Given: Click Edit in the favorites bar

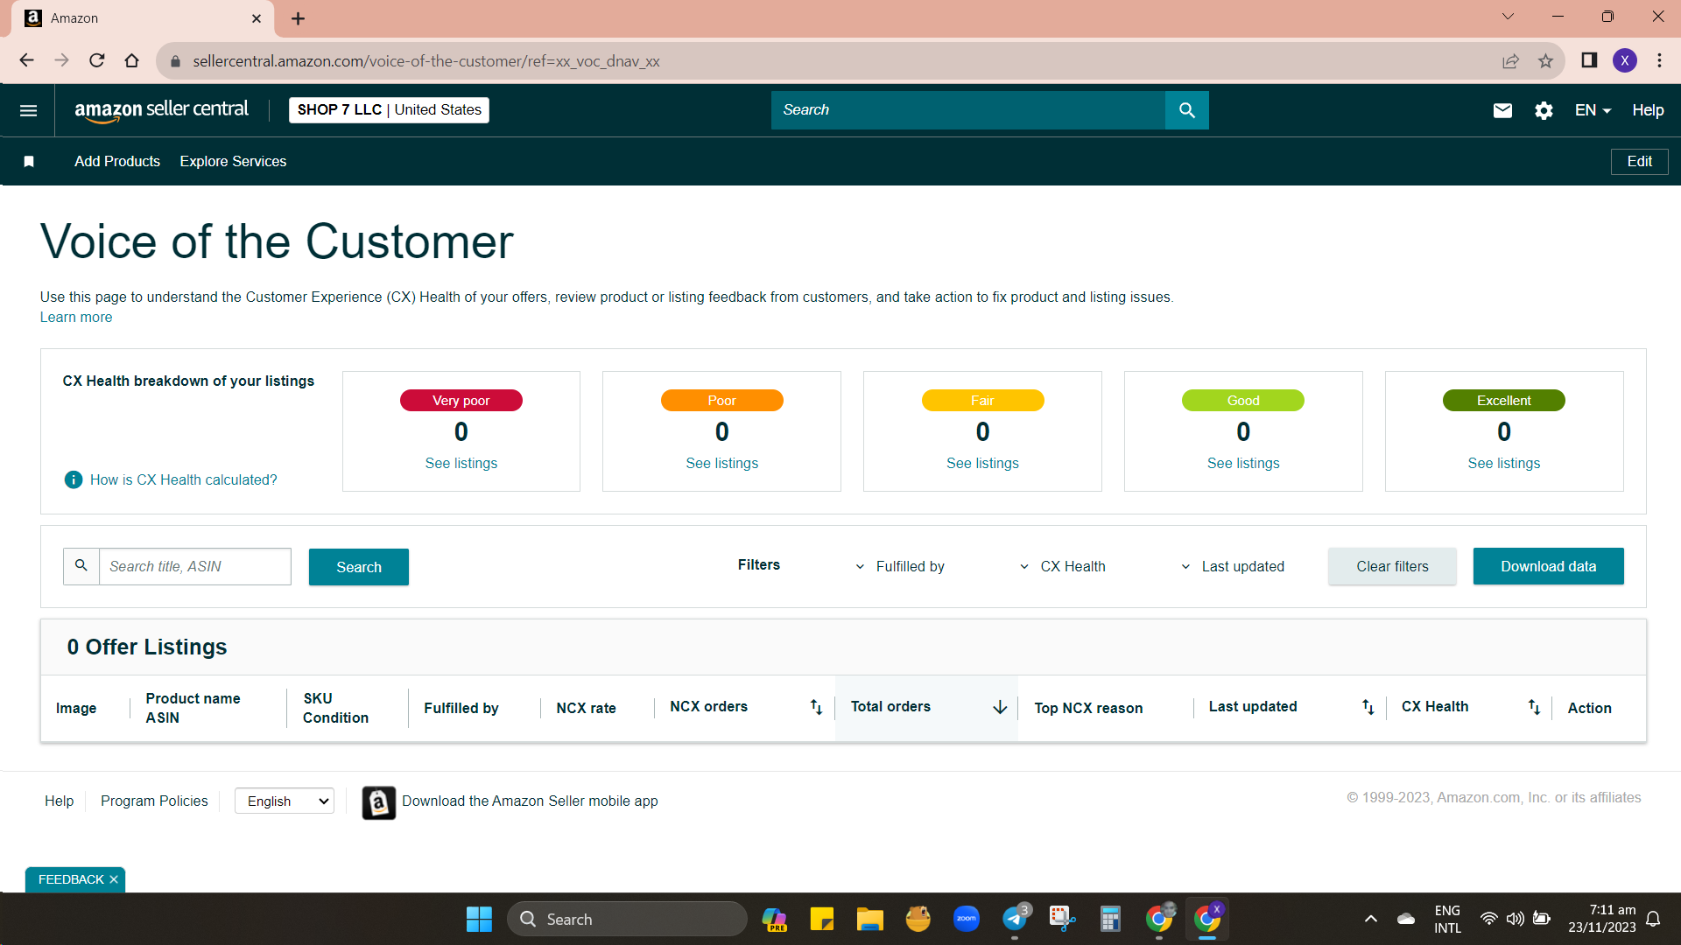Looking at the screenshot, I should (x=1639, y=161).
